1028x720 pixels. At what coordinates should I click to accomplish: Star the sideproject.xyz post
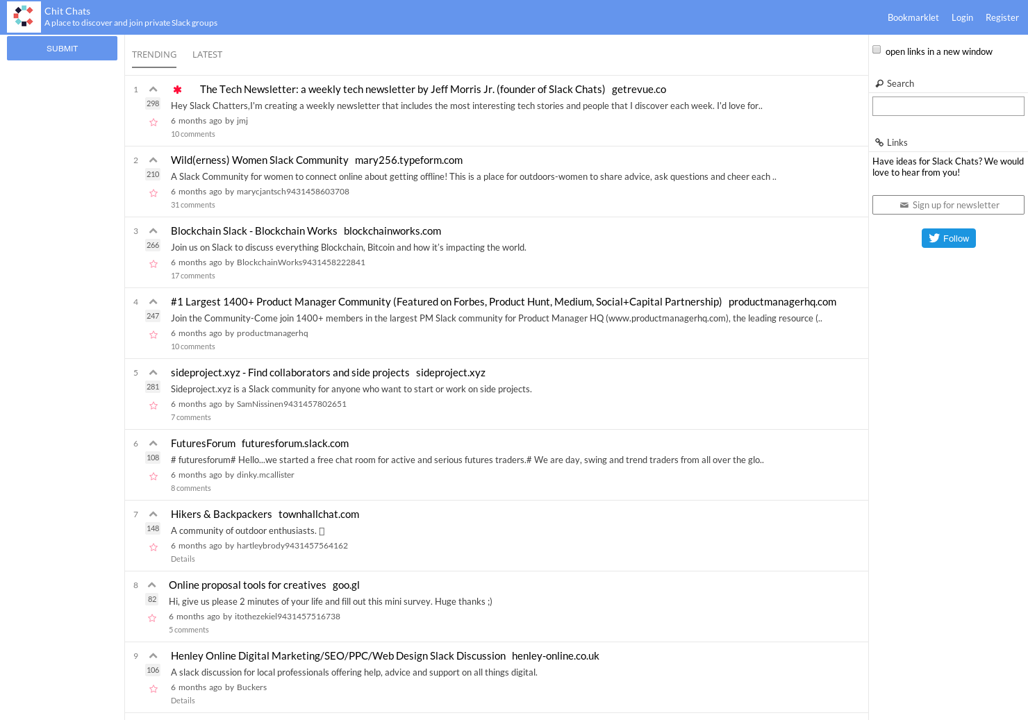pyautogui.click(x=154, y=405)
